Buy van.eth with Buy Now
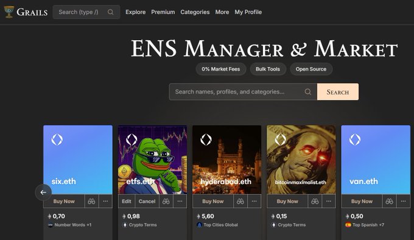Screen dimensions: 414x240 tap(362, 202)
